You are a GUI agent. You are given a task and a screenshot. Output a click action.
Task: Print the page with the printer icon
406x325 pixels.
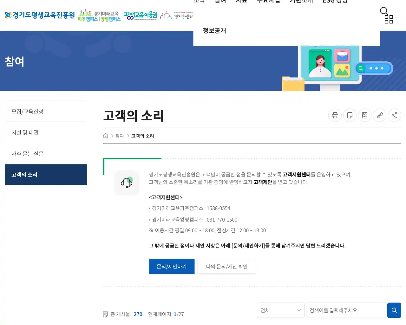335,115
